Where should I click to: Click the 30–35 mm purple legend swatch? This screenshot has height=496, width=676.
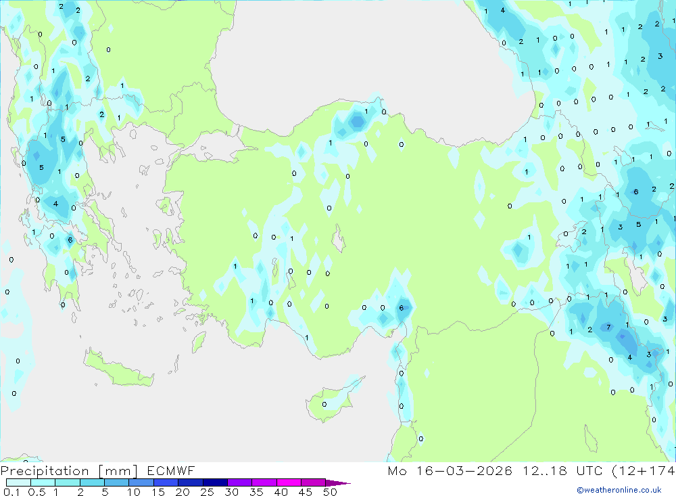click(240, 482)
